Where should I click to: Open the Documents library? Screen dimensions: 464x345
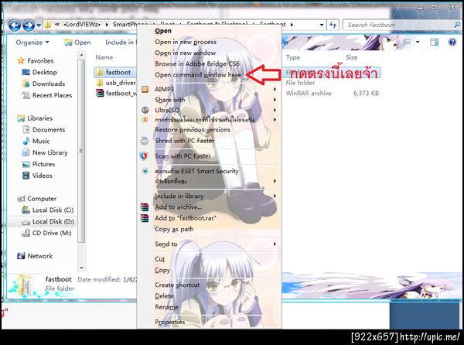click(x=44, y=130)
